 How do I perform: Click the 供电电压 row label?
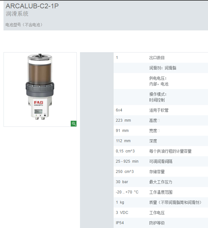[x=158, y=78]
